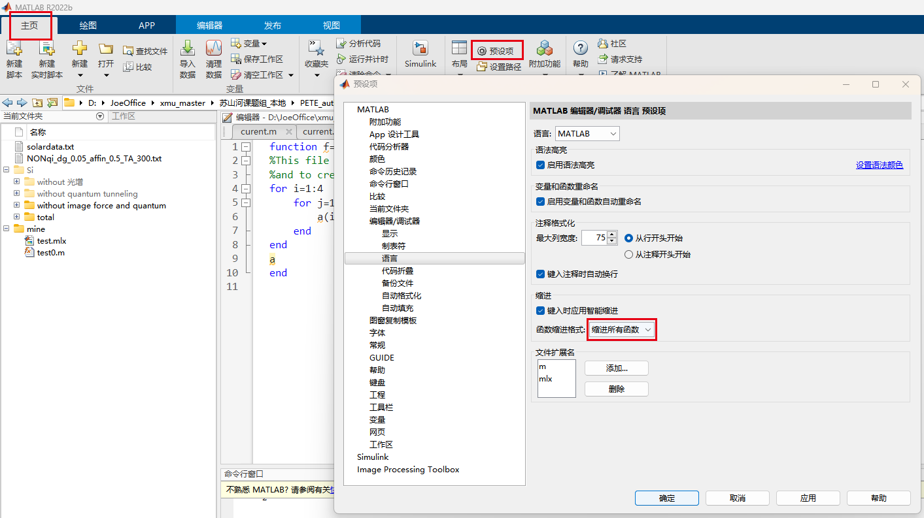This screenshot has height=518, width=924.
Task: Click Run and Time (运行并计时)
Action: [x=362, y=59]
